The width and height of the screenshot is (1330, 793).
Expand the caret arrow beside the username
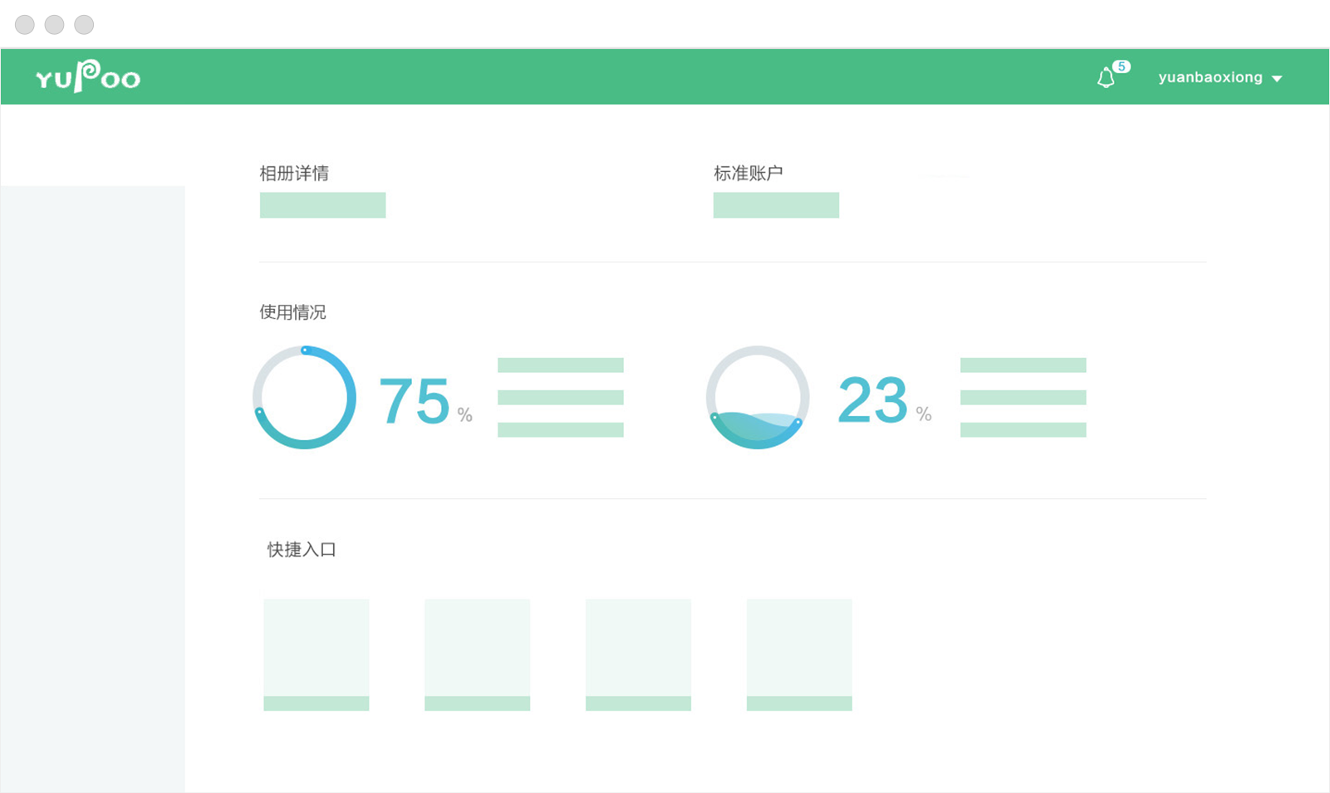point(1277,79)
